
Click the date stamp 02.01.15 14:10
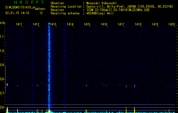click(17, 13)
